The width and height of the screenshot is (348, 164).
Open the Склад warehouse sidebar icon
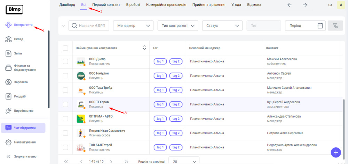tap(9, 39)
